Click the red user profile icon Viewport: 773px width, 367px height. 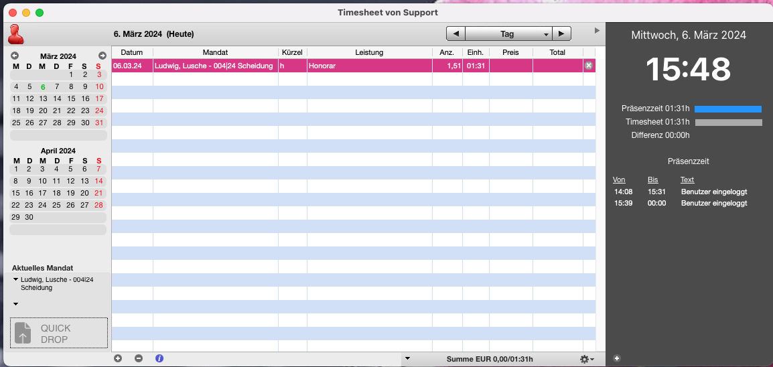[16, 34]
